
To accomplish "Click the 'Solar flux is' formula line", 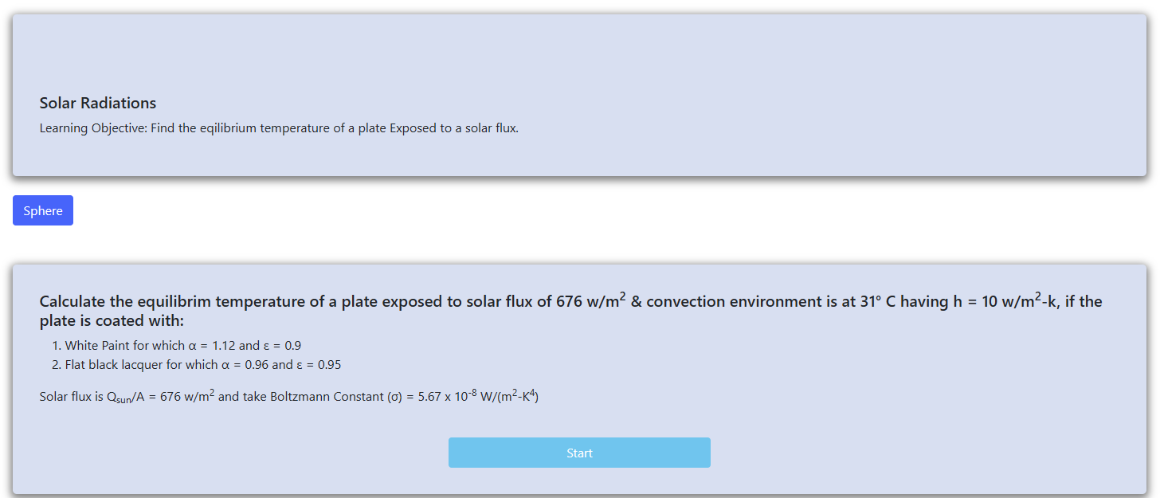I will tap(289, 397).
